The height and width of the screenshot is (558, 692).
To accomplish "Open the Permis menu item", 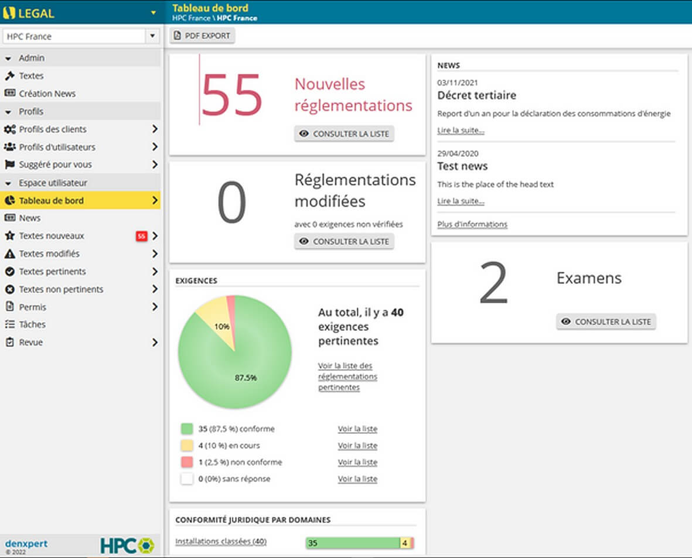I will pos(33,307).
